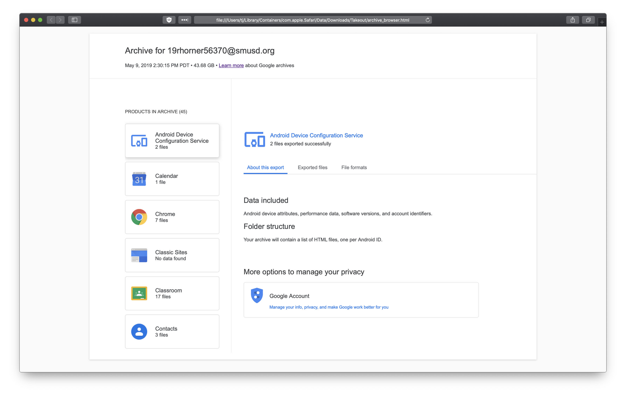Follow the Learn more link
The height and width of the screenshot is (398, 626).
point(231,65)
